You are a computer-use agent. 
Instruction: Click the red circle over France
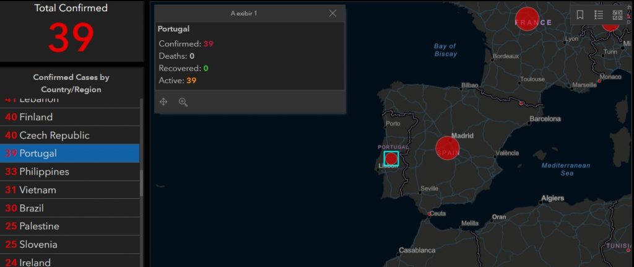[528, 17]
